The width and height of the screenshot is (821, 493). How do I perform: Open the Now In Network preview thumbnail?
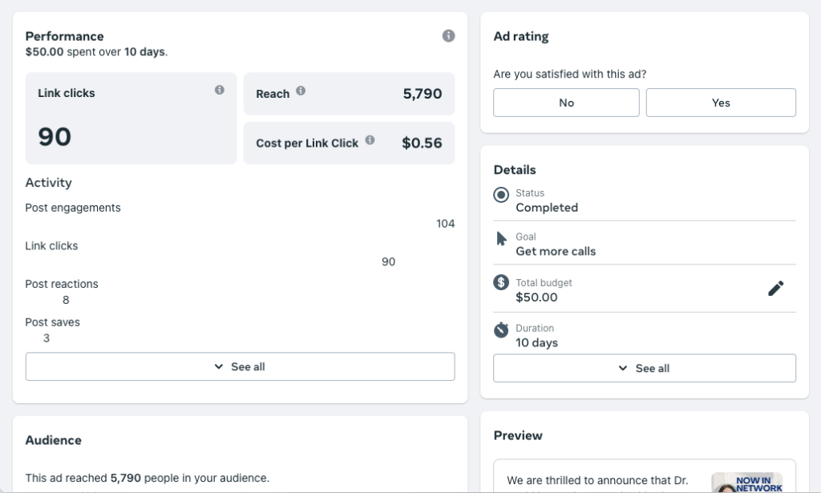coord(746,483)
